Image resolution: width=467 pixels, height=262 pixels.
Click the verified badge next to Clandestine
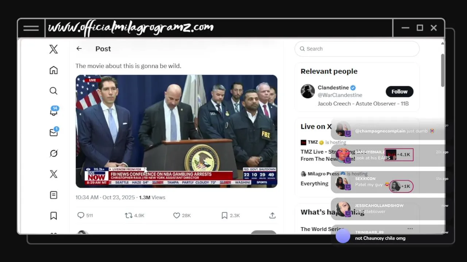(x=353, y=88)
